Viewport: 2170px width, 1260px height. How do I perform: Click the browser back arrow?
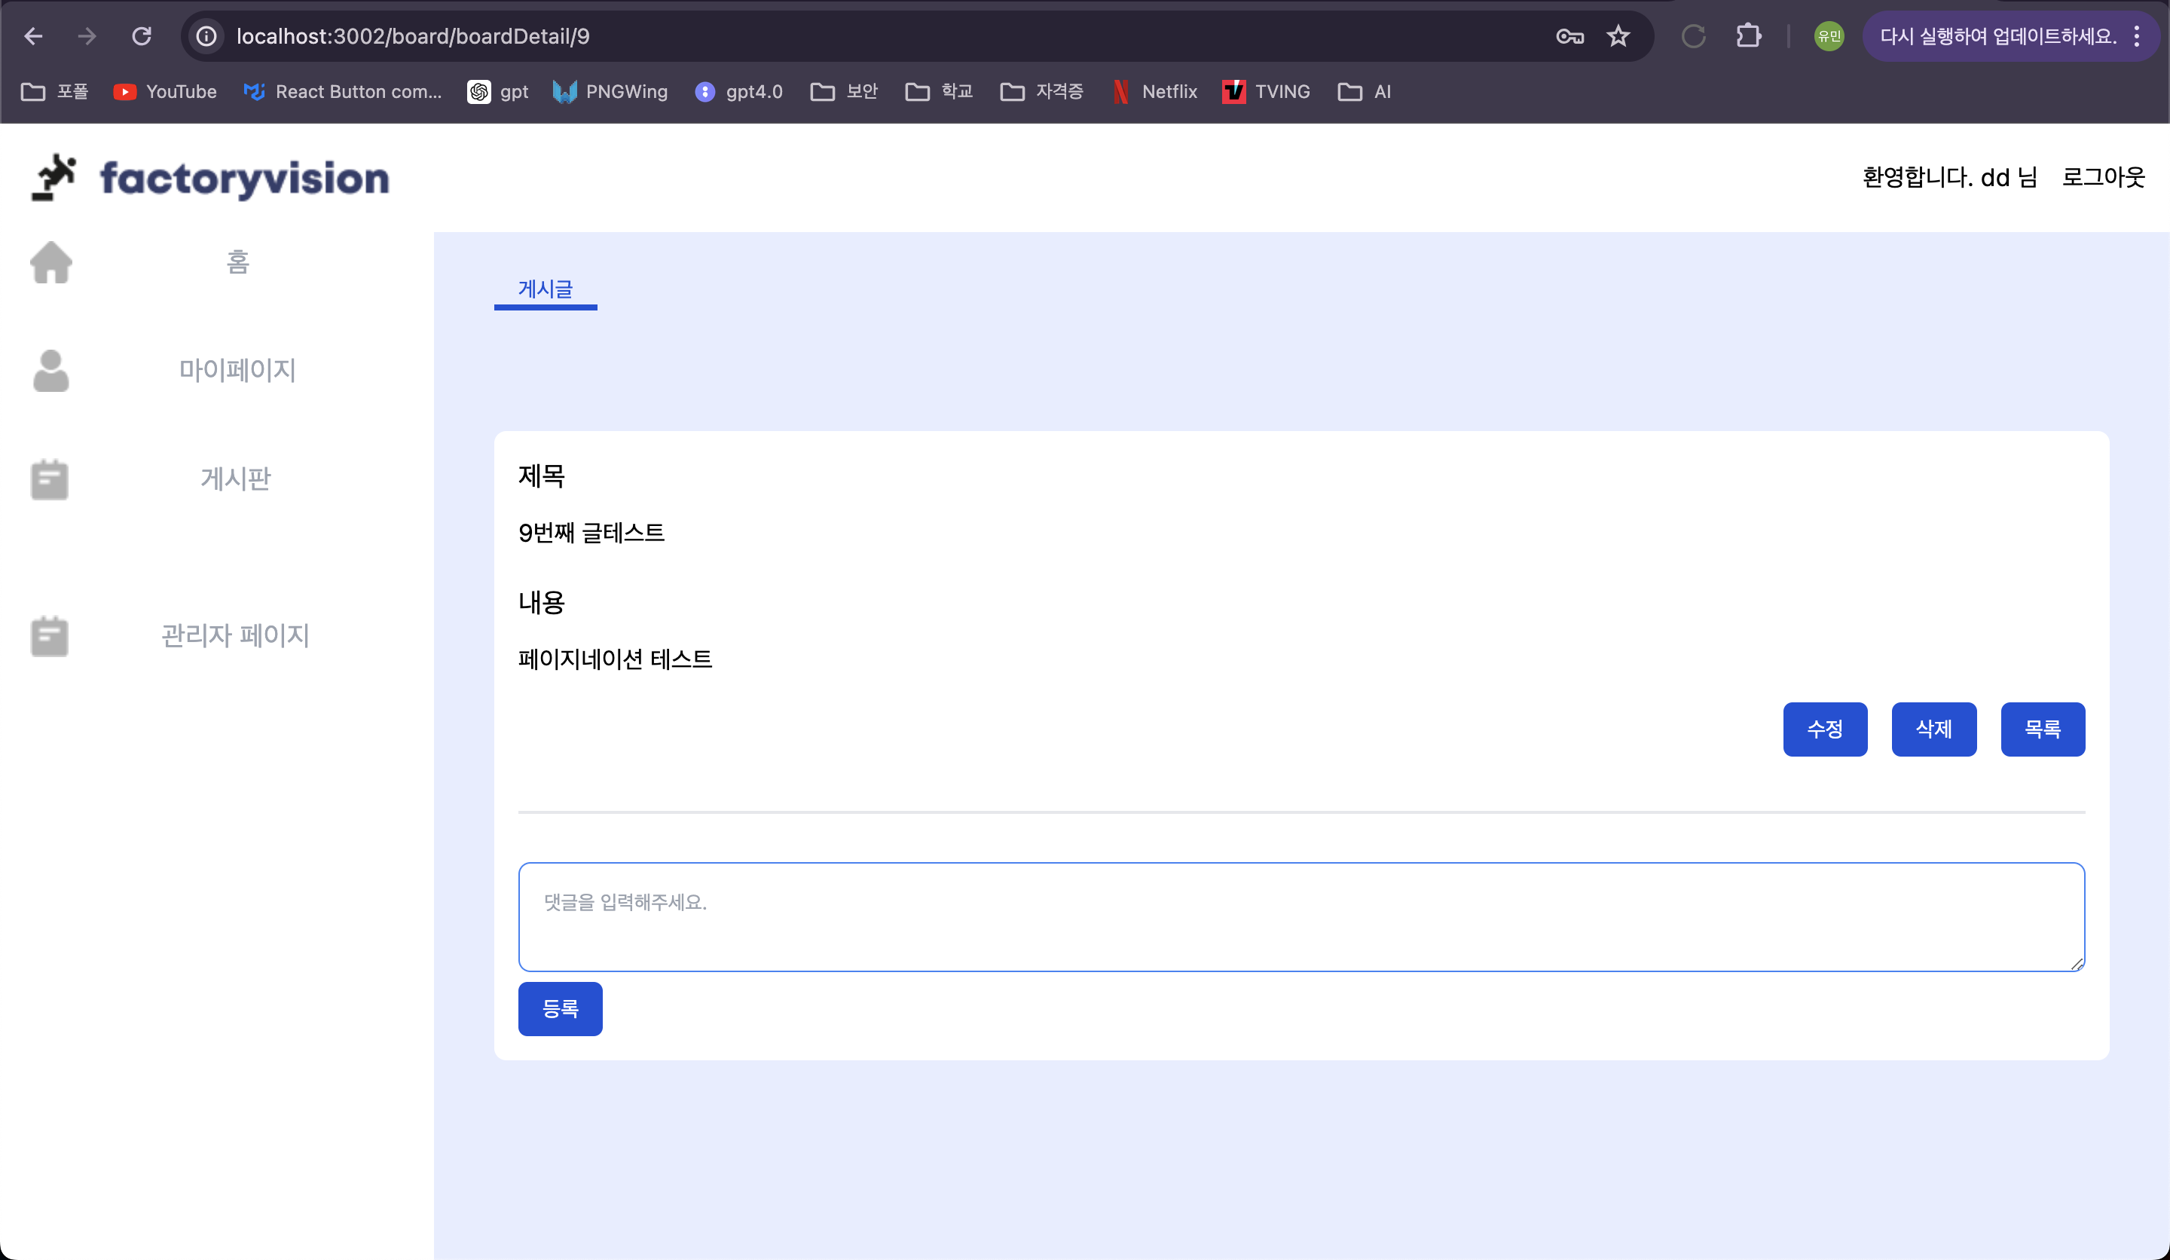(x=32, y=36)
